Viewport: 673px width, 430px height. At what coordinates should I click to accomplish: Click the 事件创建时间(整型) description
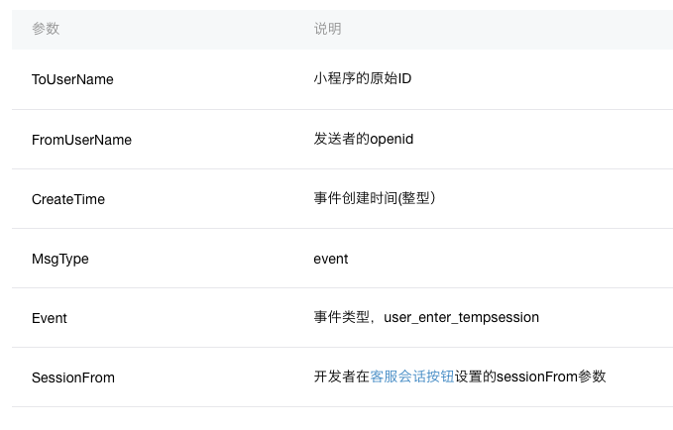(375, 198)
